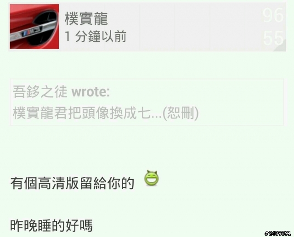Tap the faded 55 number below 96

click(273, 39)
